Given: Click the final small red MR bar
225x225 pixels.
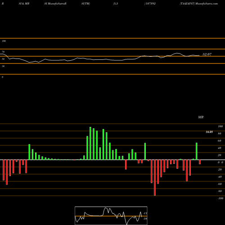Looking at the screenshot, I should (x=200, y=162).
